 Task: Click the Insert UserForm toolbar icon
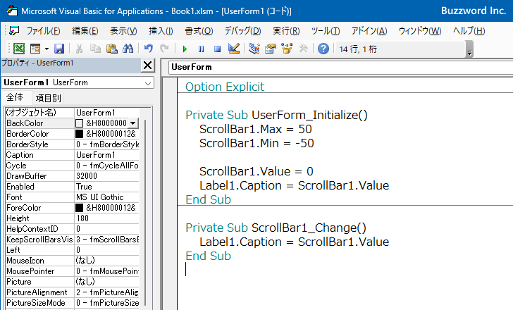point(35,49)
